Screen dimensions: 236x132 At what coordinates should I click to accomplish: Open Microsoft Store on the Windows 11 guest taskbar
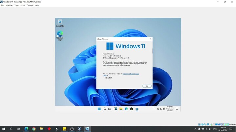click(131, 109)
